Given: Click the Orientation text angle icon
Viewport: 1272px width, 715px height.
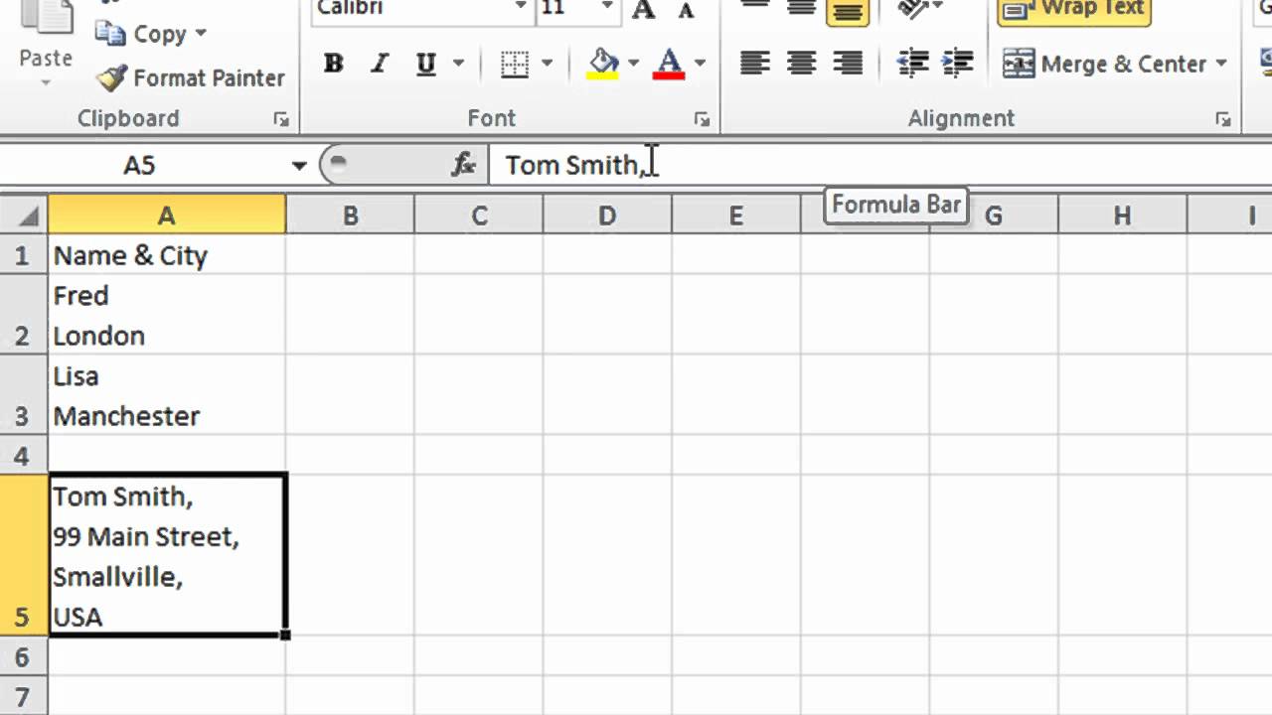Looking at the screenshot, I should coord(912,9).
